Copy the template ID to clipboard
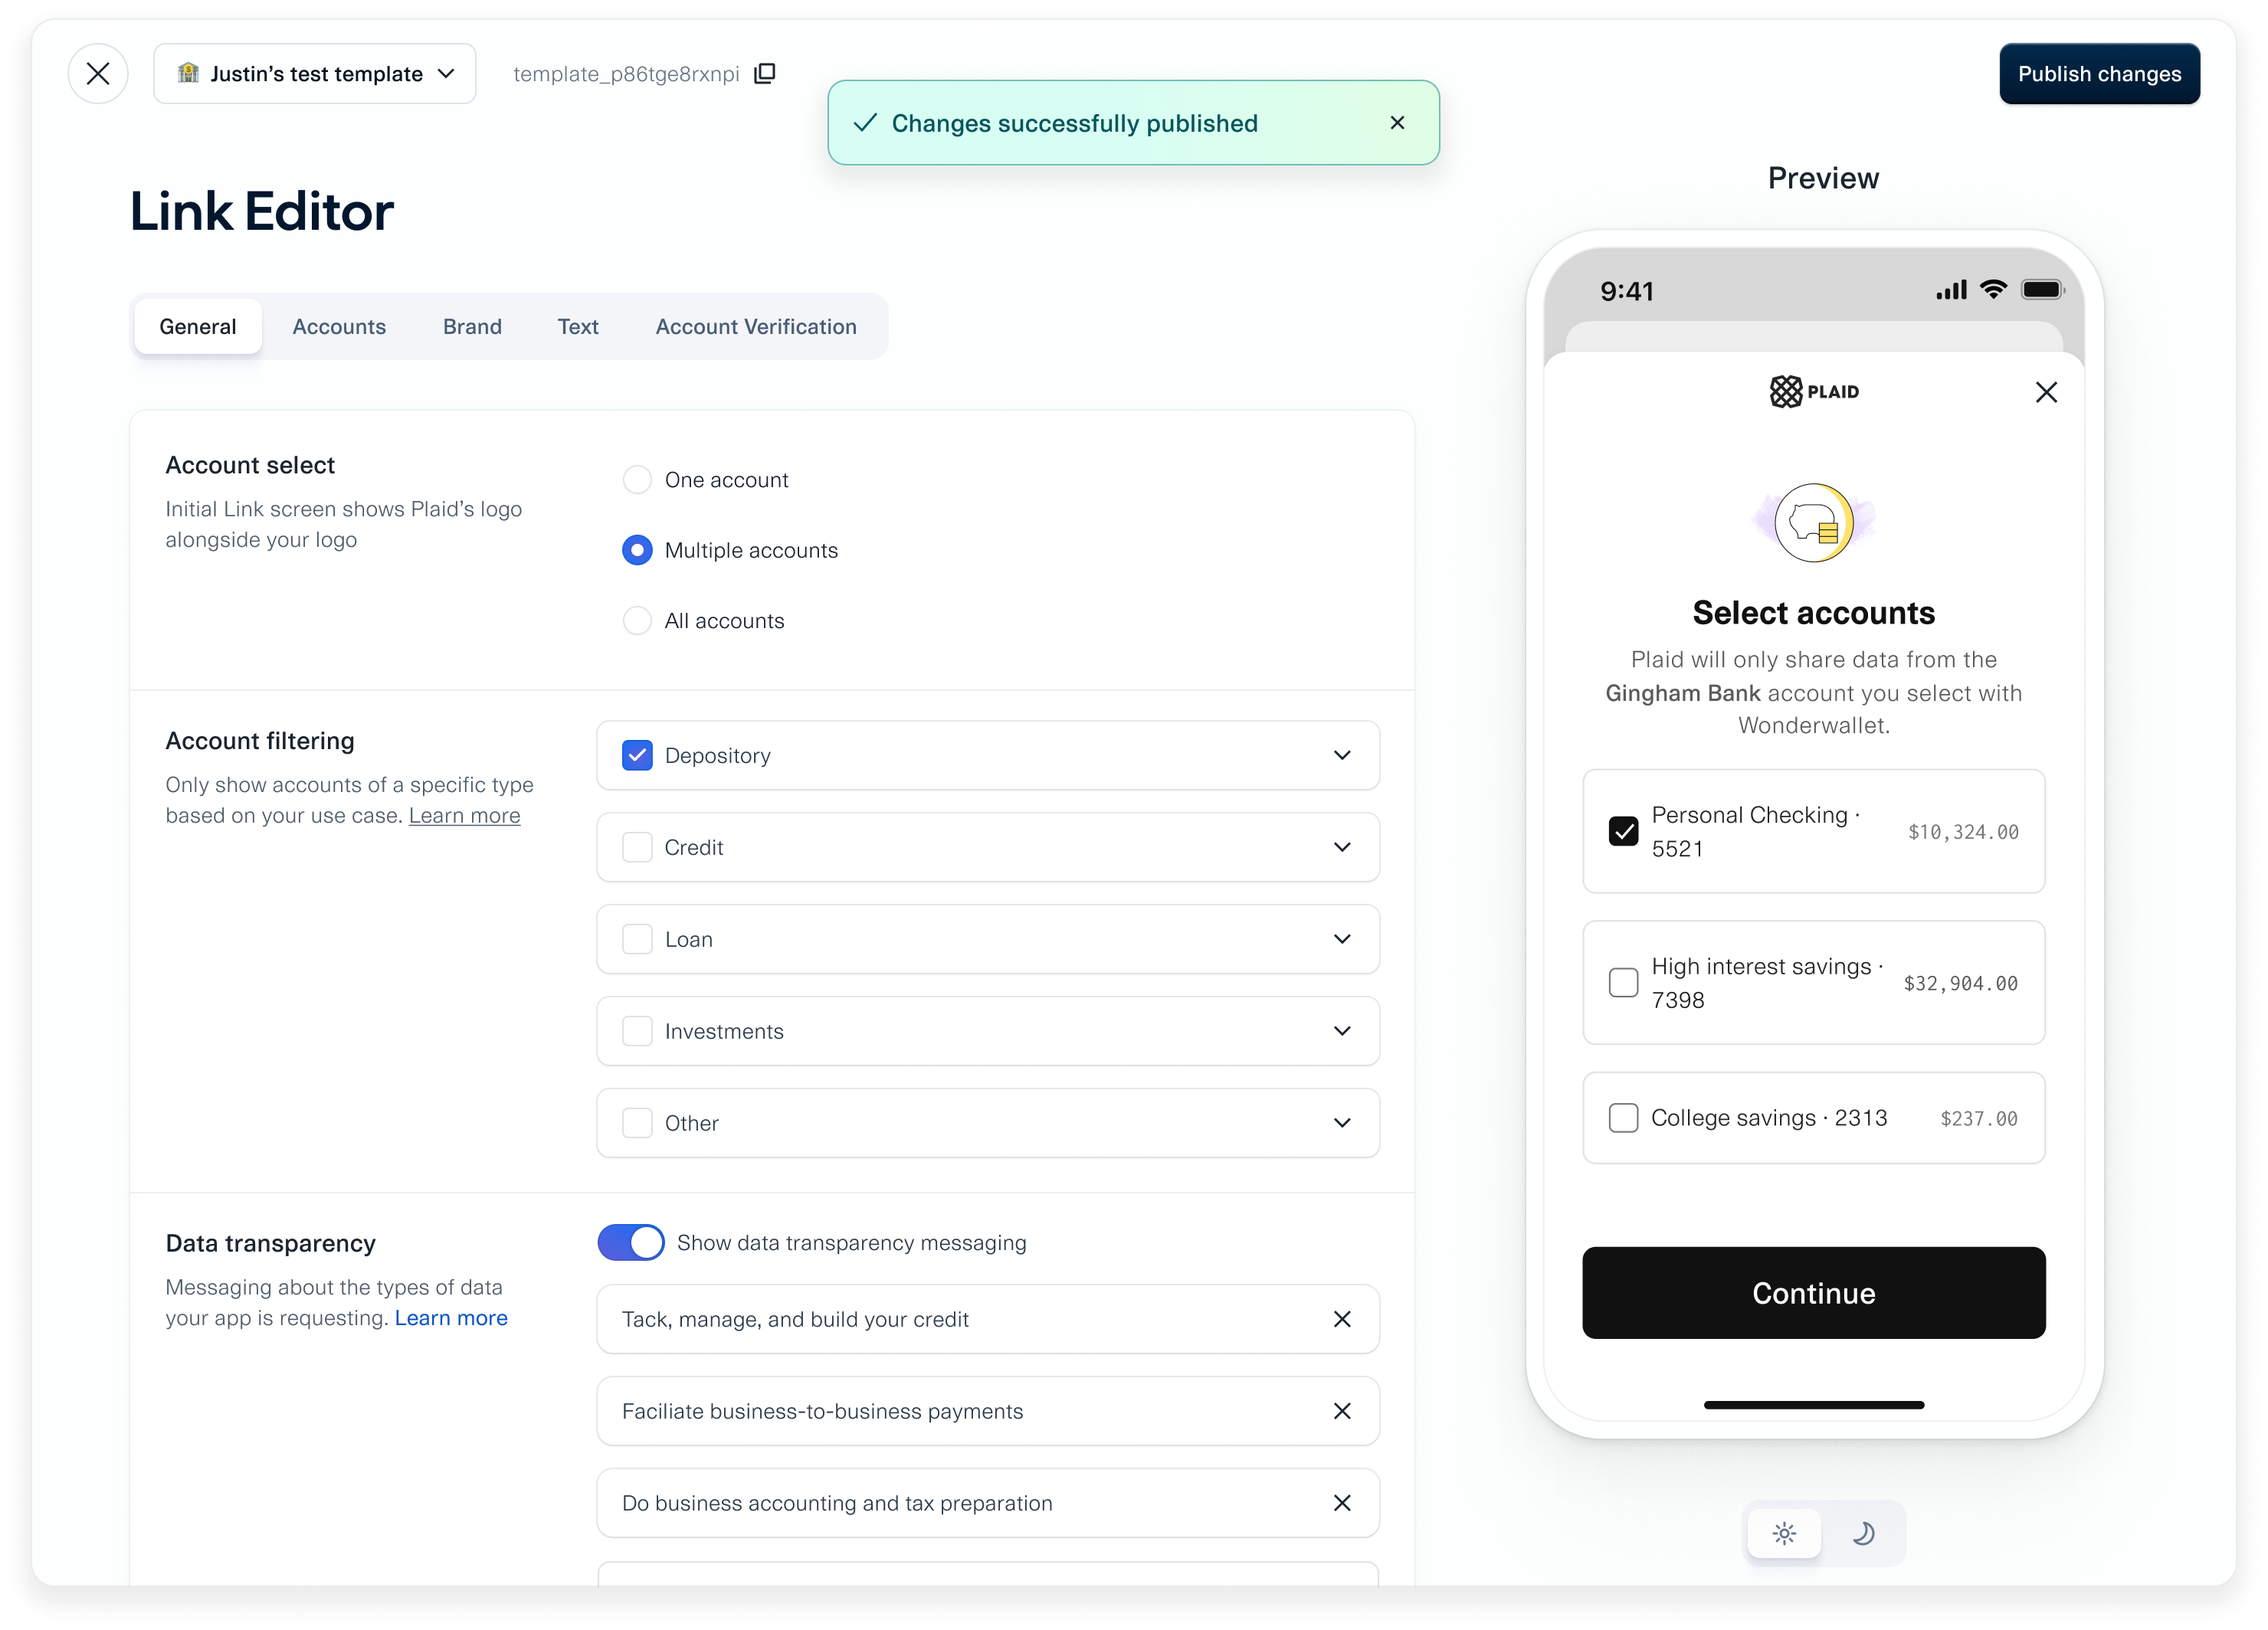The width and height of the screenshot is (2268, 1630). pyautogui.click(x=765, y=73)
